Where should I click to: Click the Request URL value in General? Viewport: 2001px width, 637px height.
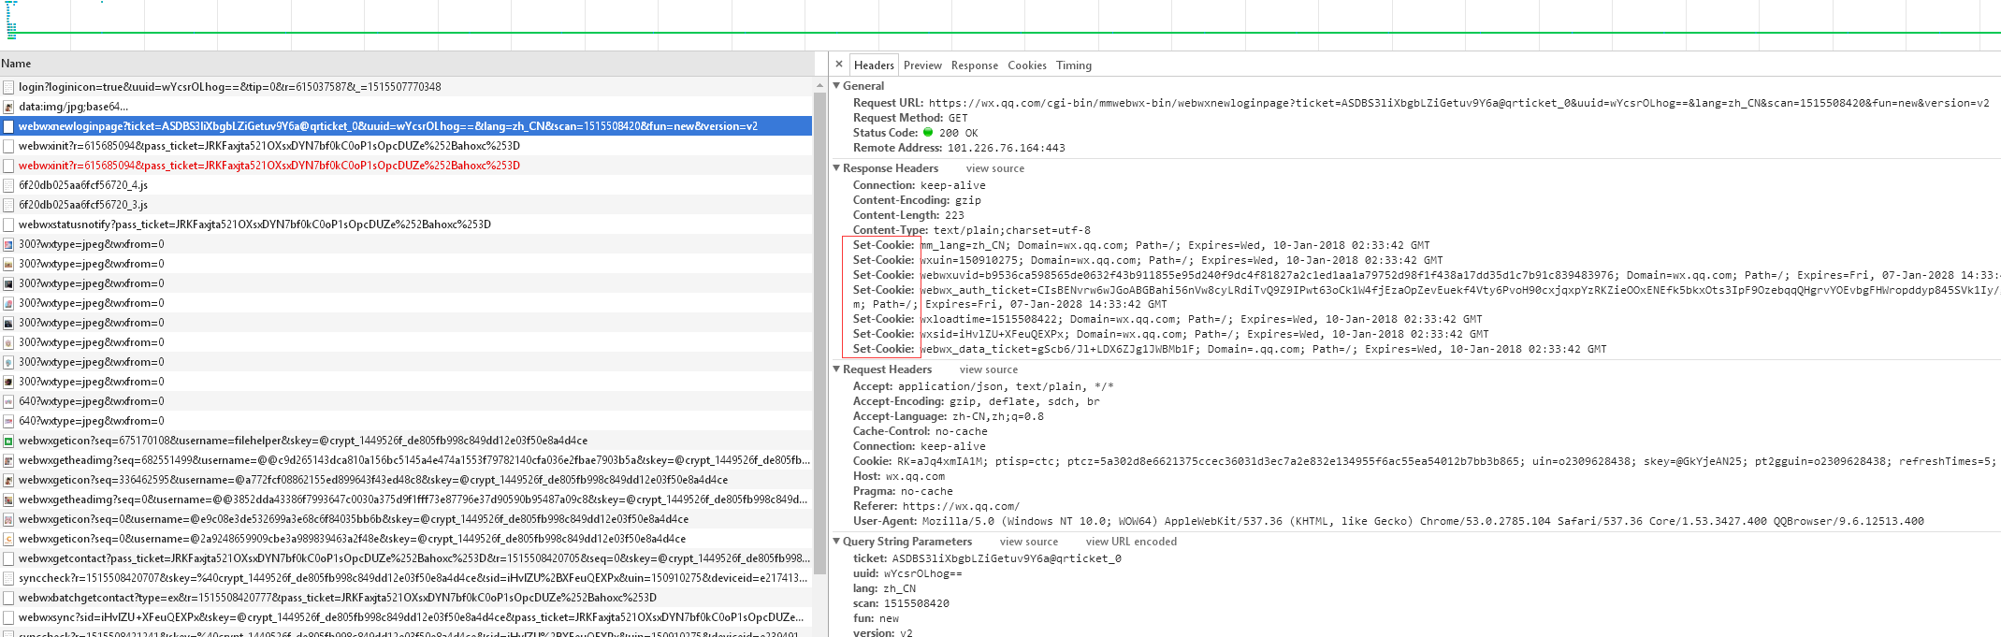tap(1458, 103)
